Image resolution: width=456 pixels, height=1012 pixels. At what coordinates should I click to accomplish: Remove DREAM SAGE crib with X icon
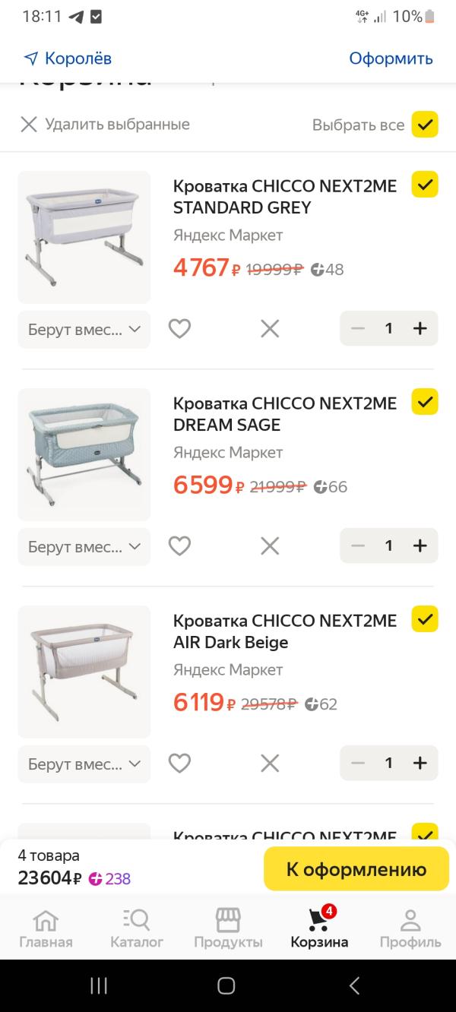coord(270,546)
